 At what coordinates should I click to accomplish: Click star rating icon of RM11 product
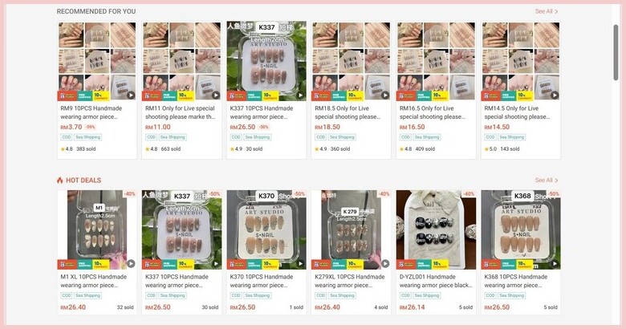(x=148, y=149)
